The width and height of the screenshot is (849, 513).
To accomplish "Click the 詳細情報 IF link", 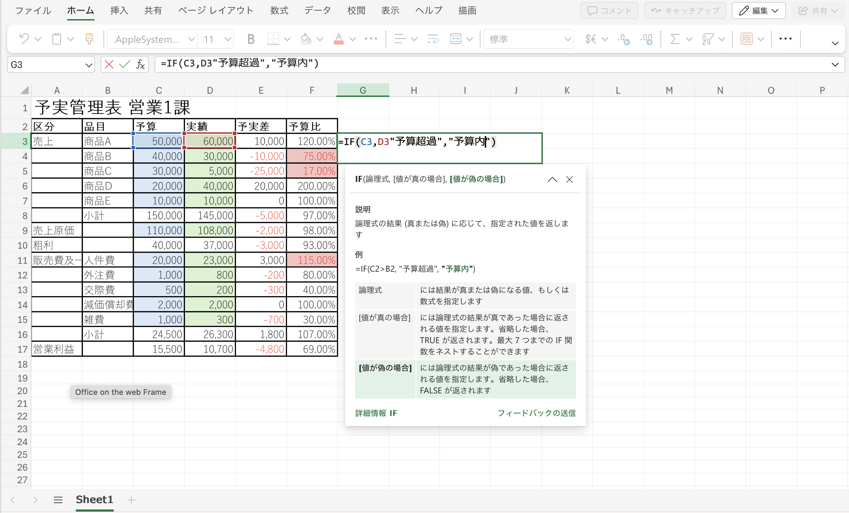I will [376, 413].
